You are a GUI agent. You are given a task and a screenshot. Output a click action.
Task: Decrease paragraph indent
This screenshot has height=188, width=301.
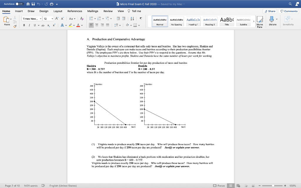[118, 19]
